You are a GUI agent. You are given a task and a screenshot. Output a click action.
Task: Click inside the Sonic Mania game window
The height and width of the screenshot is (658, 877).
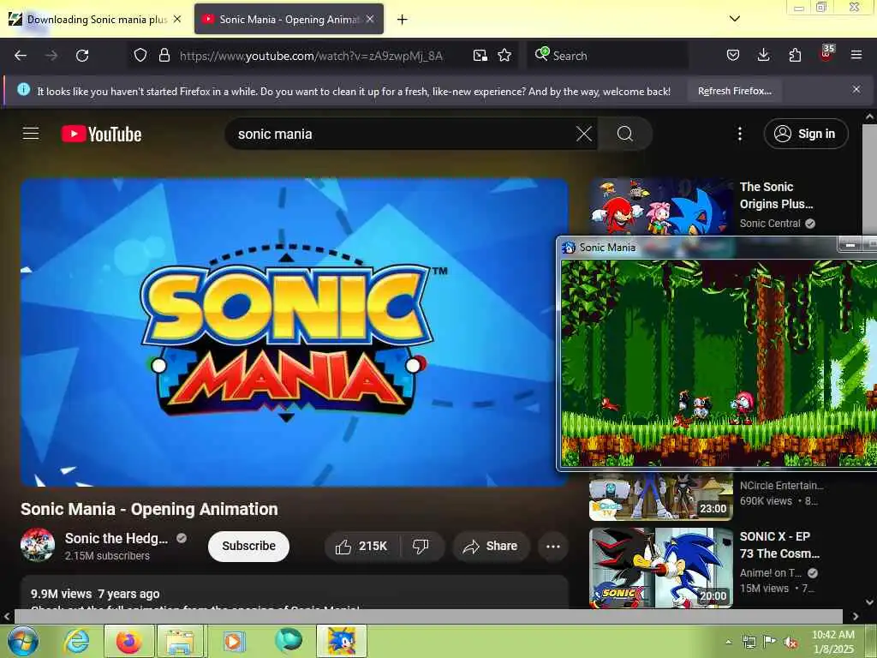[x=719, y=362]
